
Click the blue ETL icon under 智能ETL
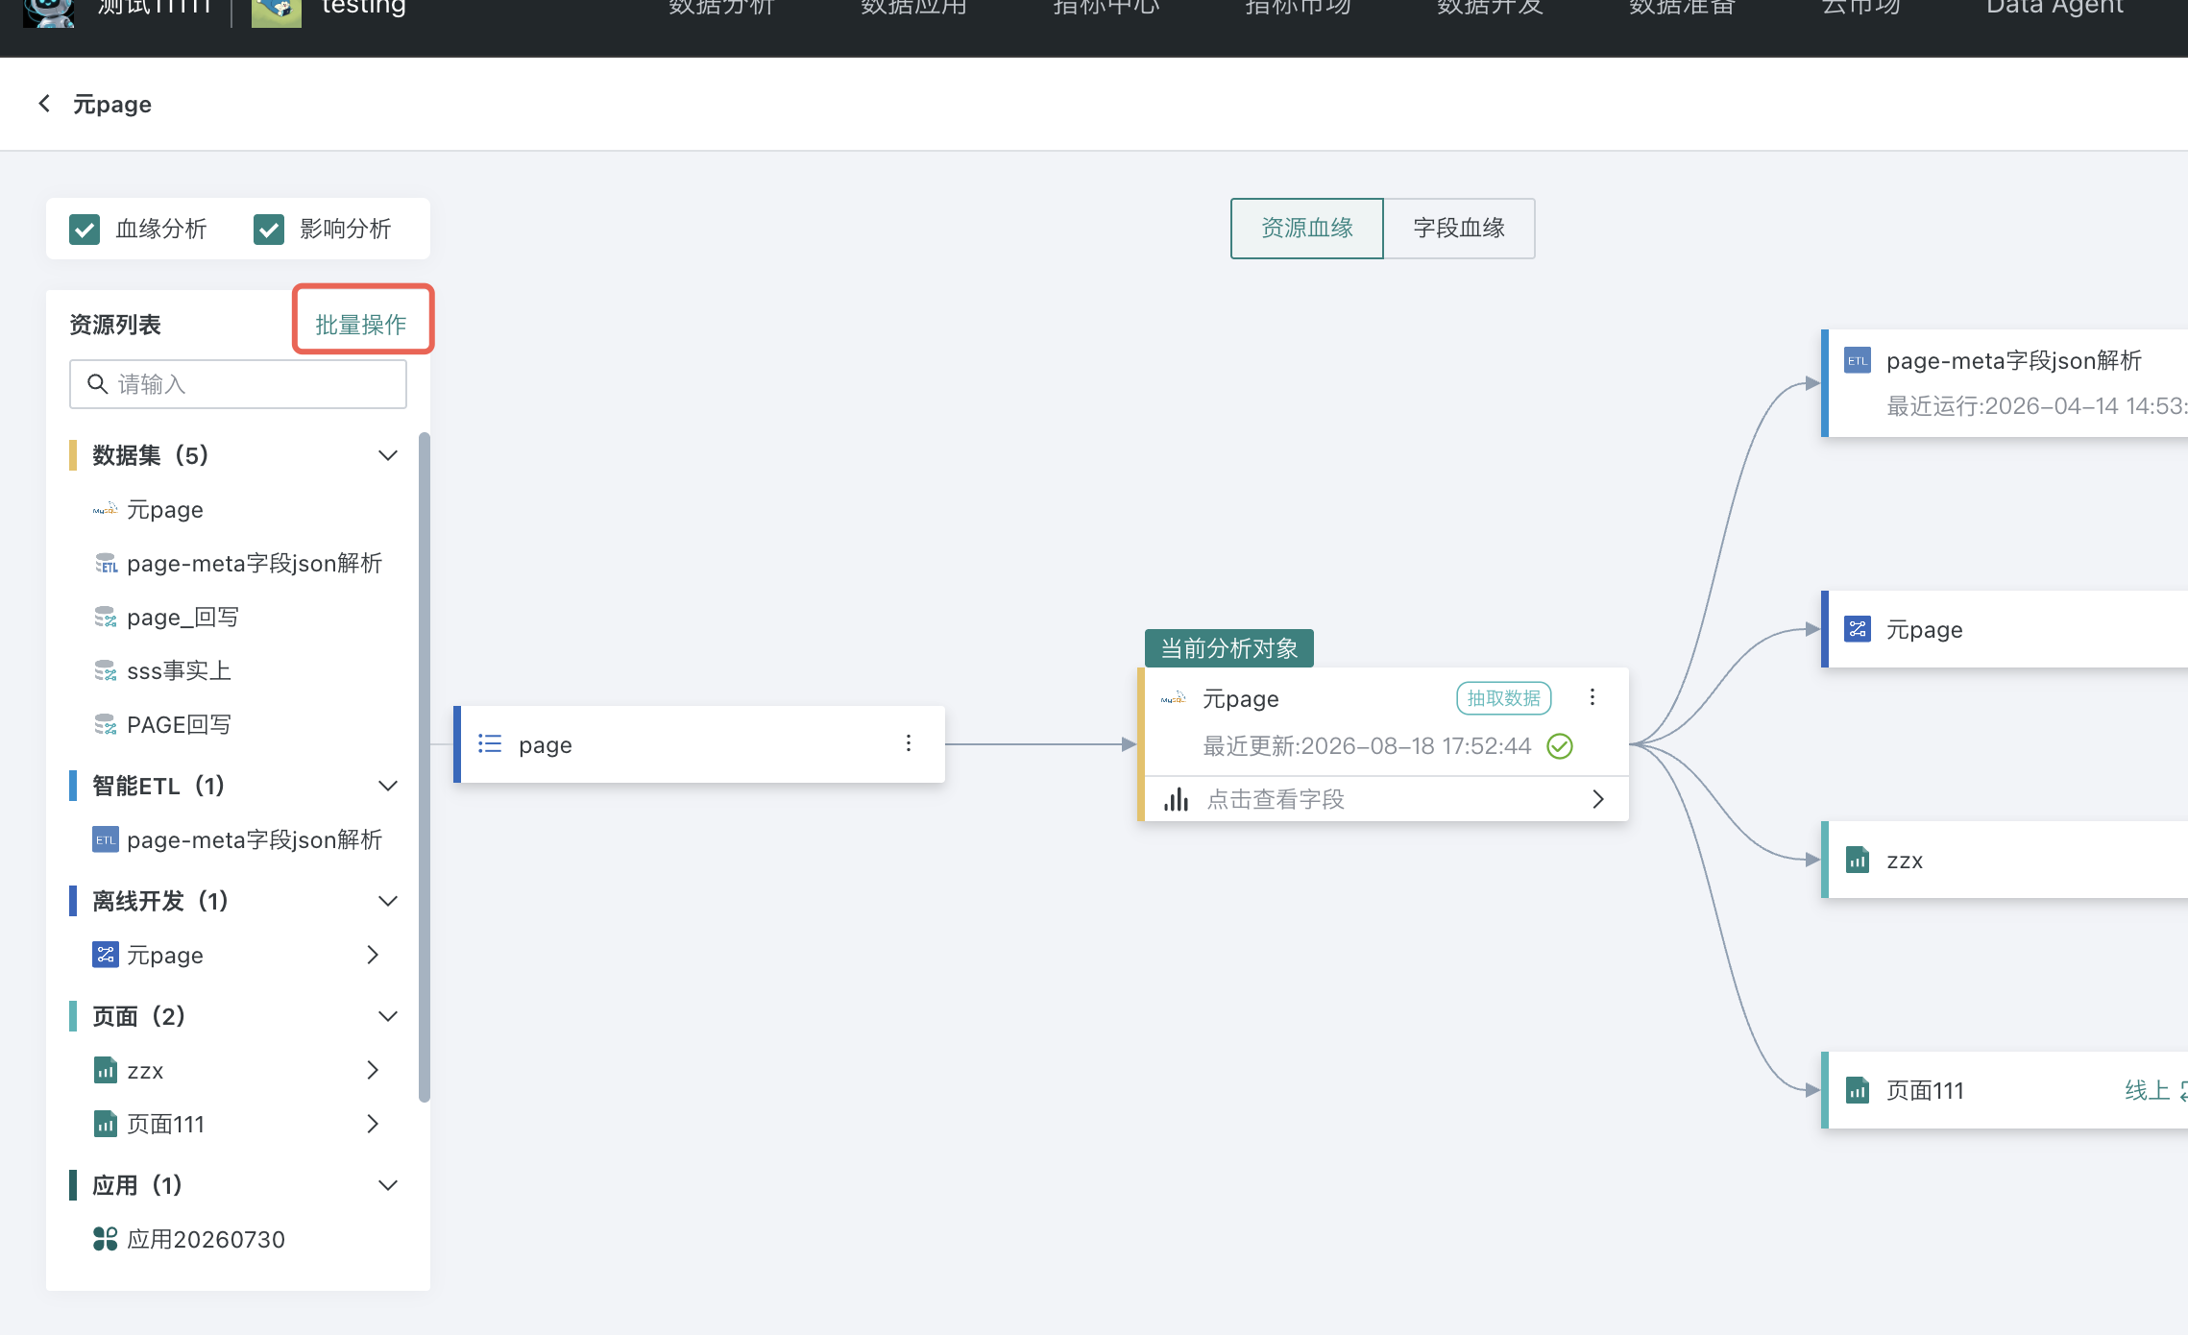pos(106,839)
